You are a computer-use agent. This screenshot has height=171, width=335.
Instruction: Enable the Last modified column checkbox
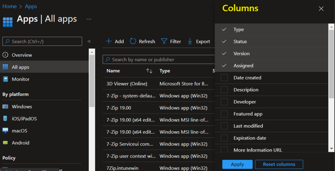pyautogui.click(x=224, y=126)
